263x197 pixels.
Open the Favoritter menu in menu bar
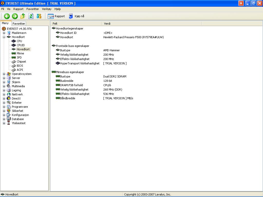(x=33, y=9)
